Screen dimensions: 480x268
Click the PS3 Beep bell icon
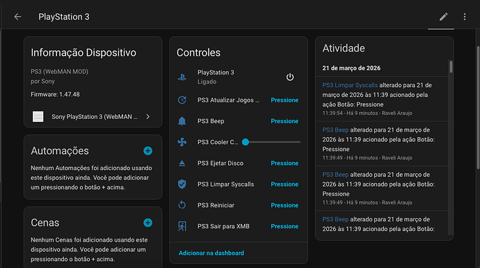182,121
